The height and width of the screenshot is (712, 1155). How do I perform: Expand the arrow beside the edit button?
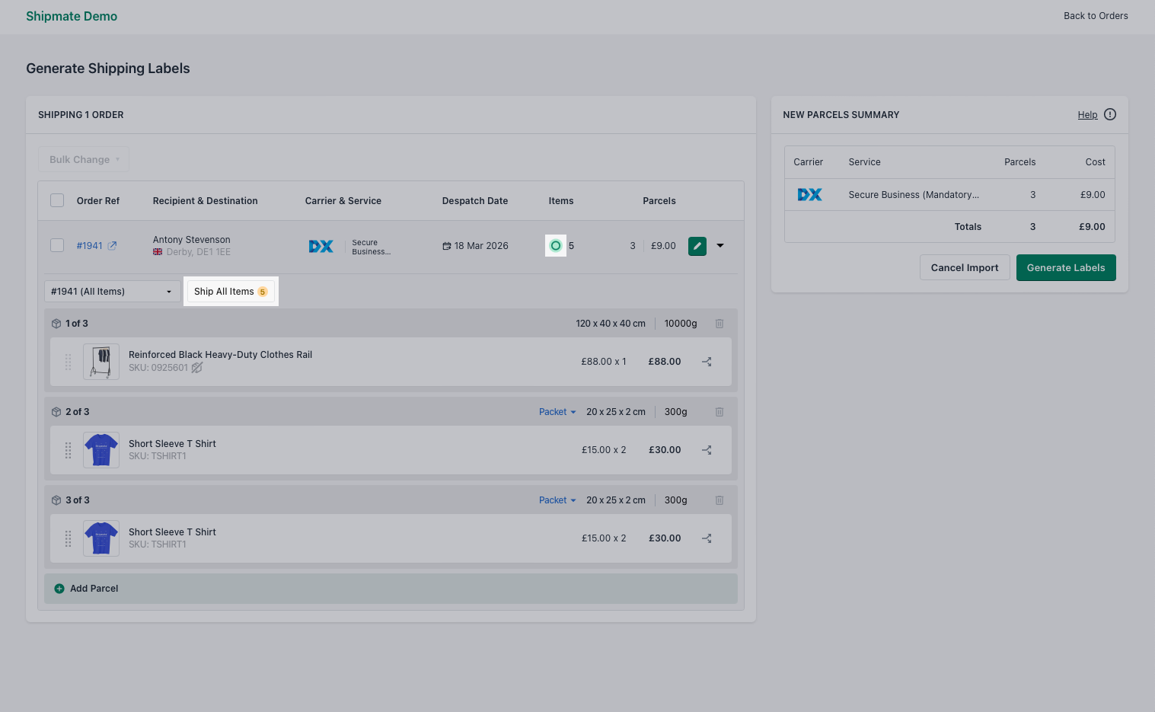tap(719, 245)
